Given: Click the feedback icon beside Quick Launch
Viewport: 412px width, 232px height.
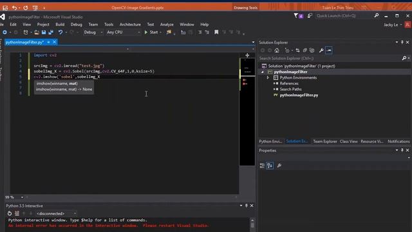Looking at the screenshot, I should point(310,15).
